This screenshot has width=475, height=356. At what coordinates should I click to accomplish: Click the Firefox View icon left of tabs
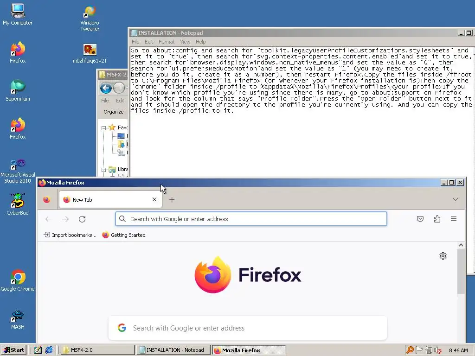47,200
